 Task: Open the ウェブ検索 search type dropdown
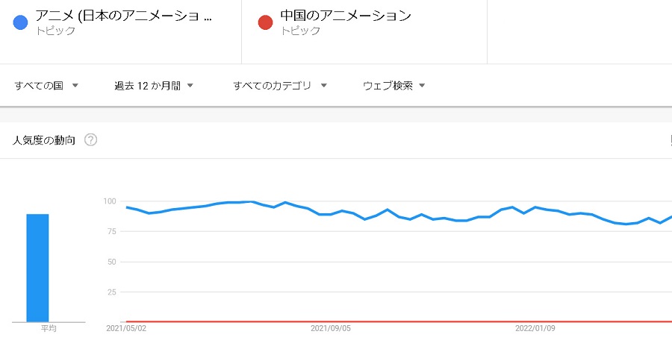point(393,86)
